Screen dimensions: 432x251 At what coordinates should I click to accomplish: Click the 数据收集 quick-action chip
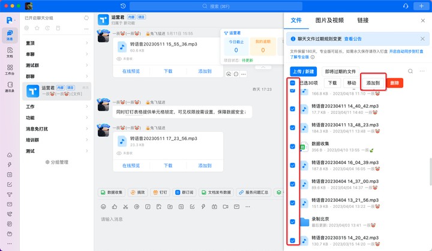[x=112, y=192]
